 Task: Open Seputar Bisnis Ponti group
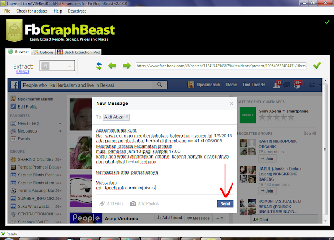[36, 175]
